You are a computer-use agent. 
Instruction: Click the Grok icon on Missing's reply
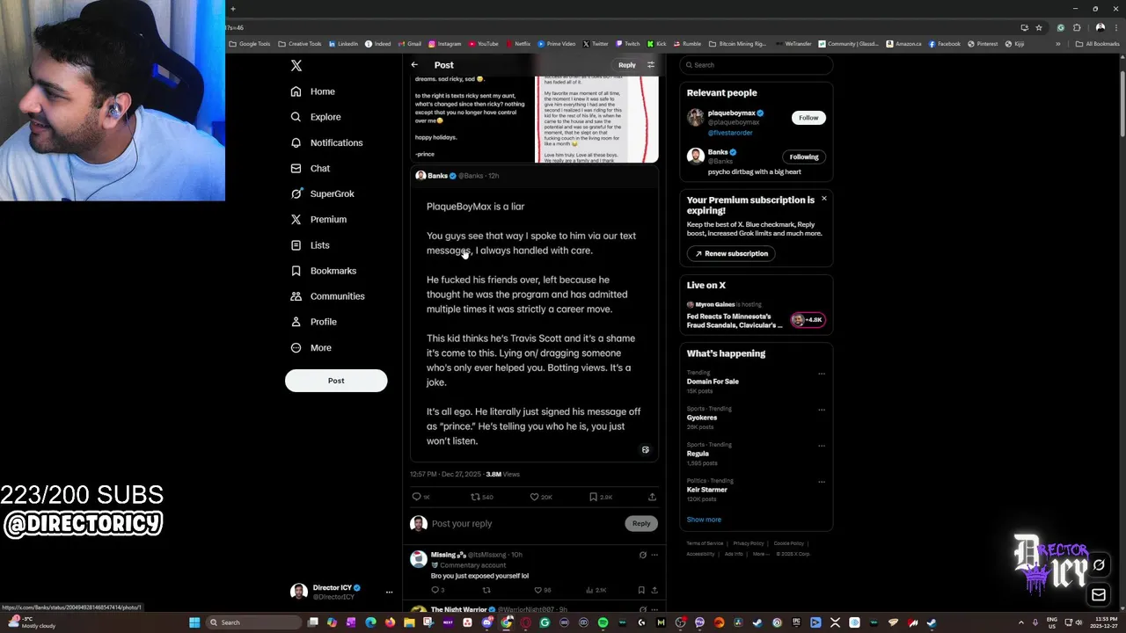[x=642, y=556]
